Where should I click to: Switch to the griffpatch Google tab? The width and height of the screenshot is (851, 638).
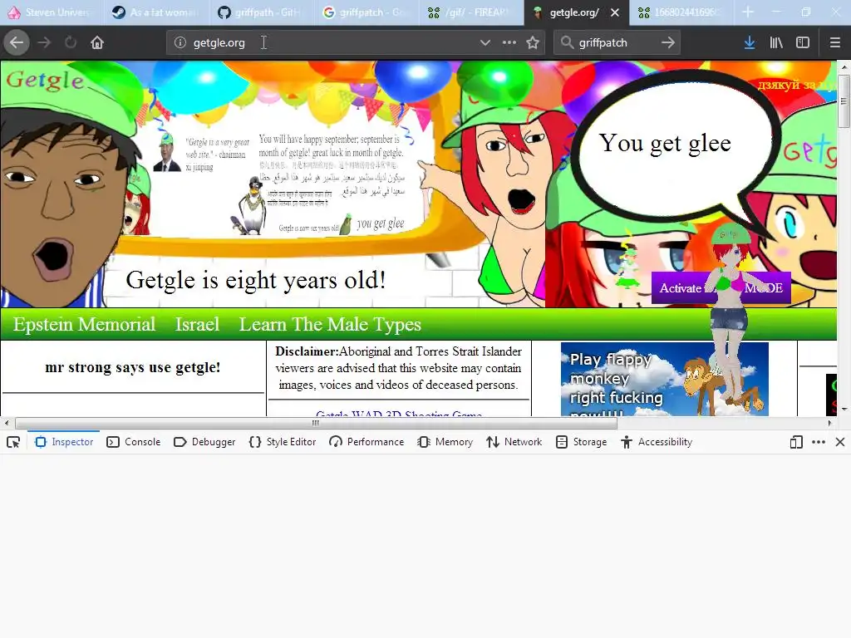point(366,12)
